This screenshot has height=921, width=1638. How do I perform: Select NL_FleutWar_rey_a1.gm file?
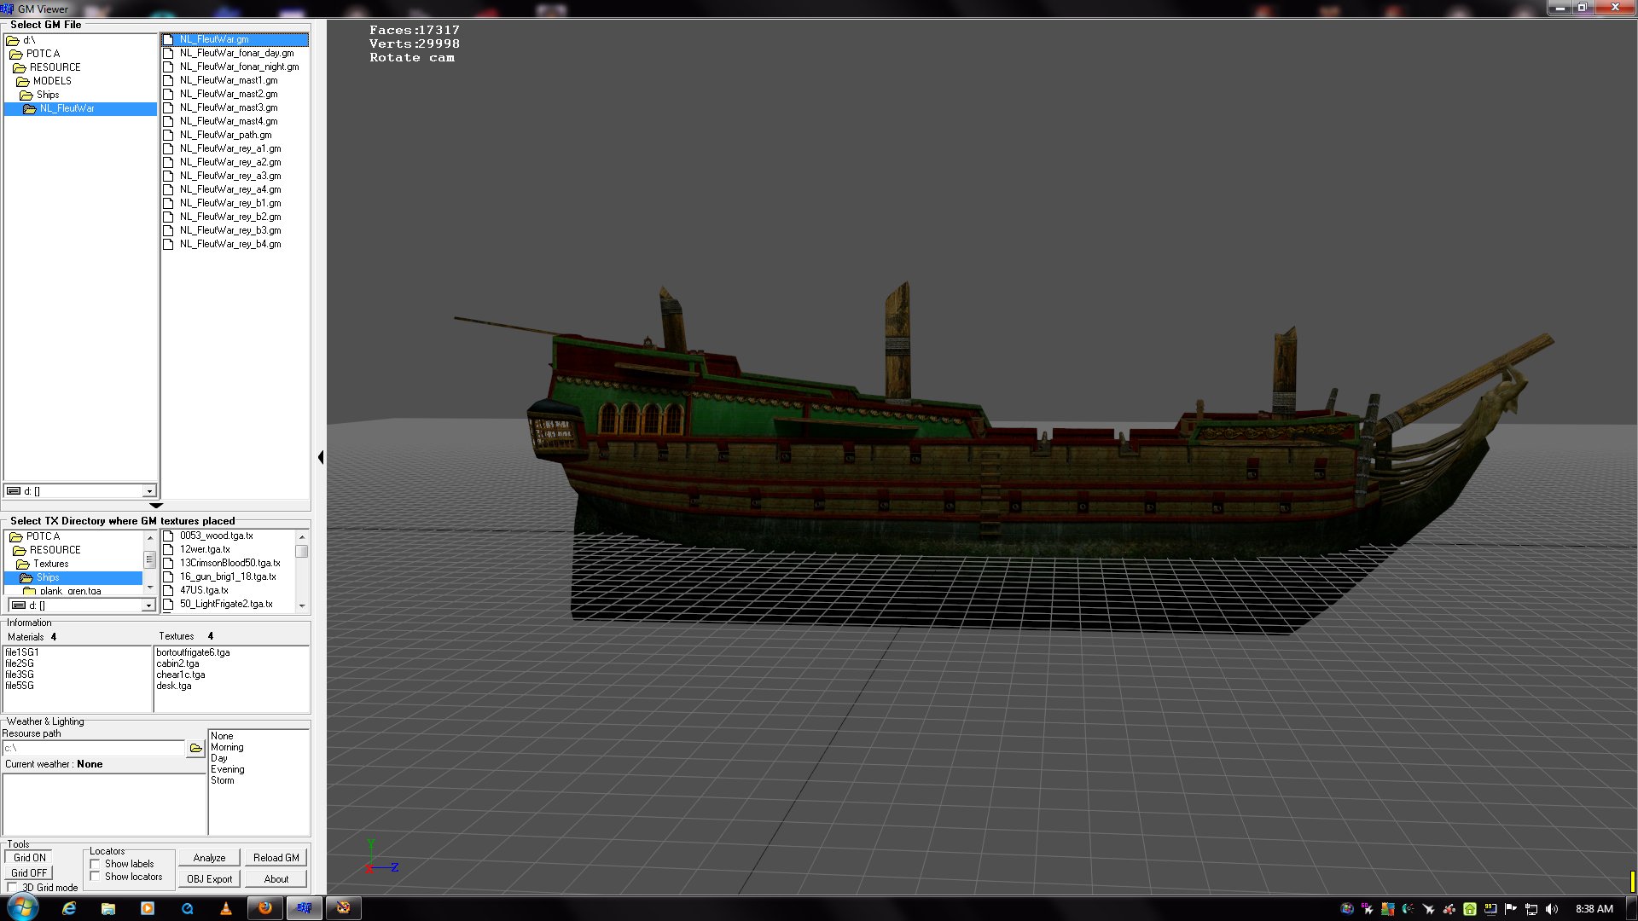(230, 148)
